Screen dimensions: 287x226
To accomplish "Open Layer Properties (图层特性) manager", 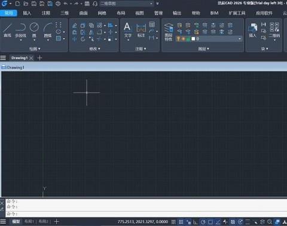I will tap(169, 32).
